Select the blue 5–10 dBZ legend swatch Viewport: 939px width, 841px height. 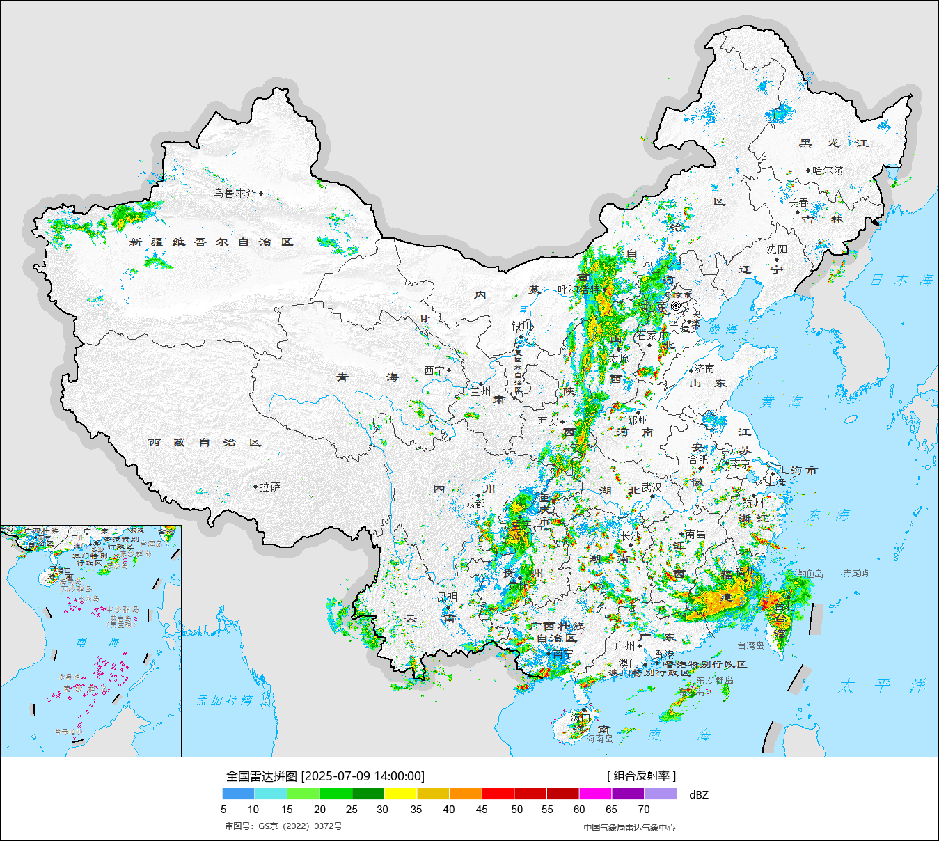click(238, 794)
